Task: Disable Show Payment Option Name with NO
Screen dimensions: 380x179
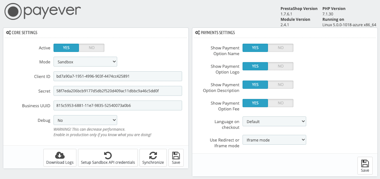Action: 280,48
